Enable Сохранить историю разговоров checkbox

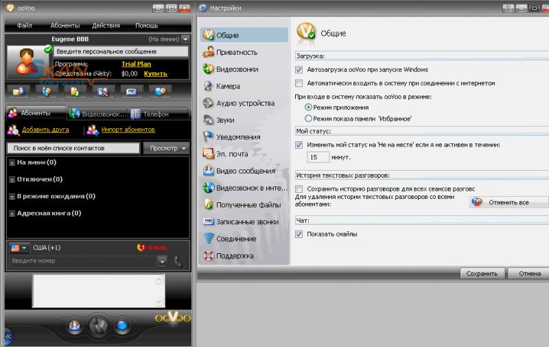(299, 189)
